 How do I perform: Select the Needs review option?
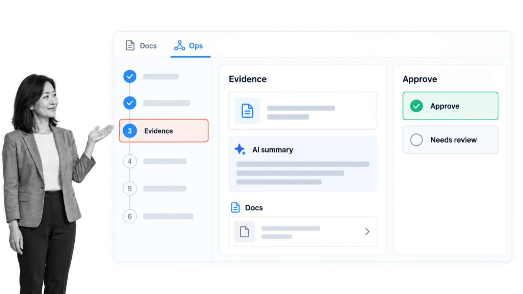(x=451, y=140)
